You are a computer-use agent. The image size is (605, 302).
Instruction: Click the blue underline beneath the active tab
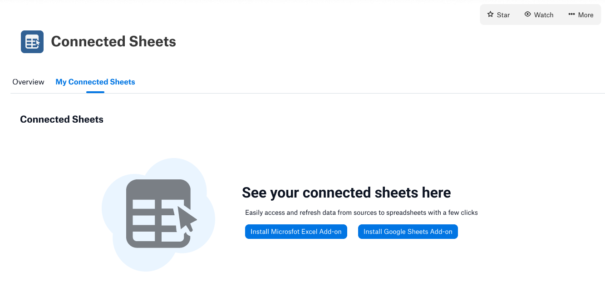95,92
